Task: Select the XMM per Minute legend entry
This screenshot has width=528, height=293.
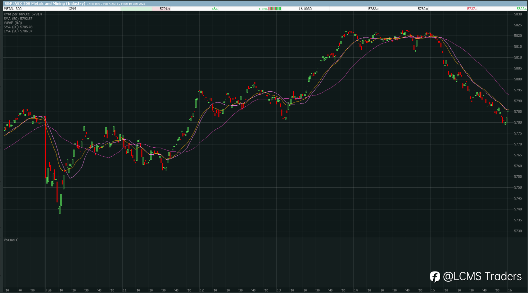Action: click(23, 14)
